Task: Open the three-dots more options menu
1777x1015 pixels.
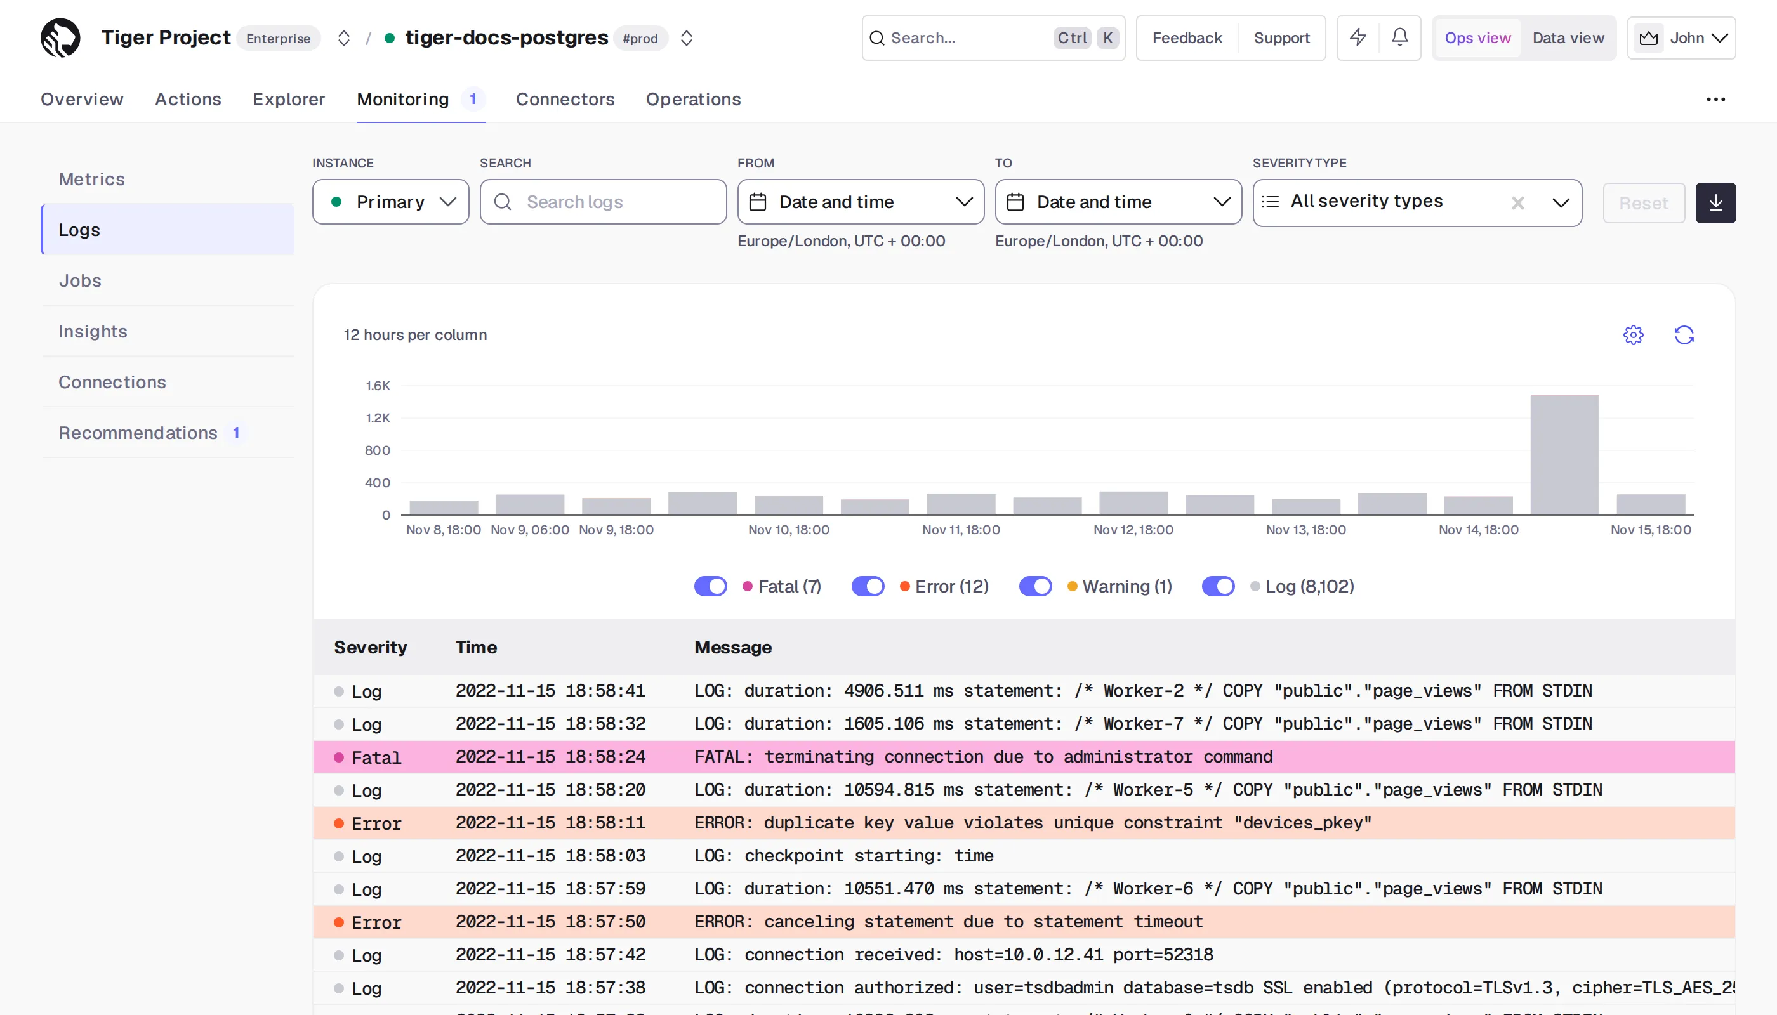Action: click(1715, 99)
